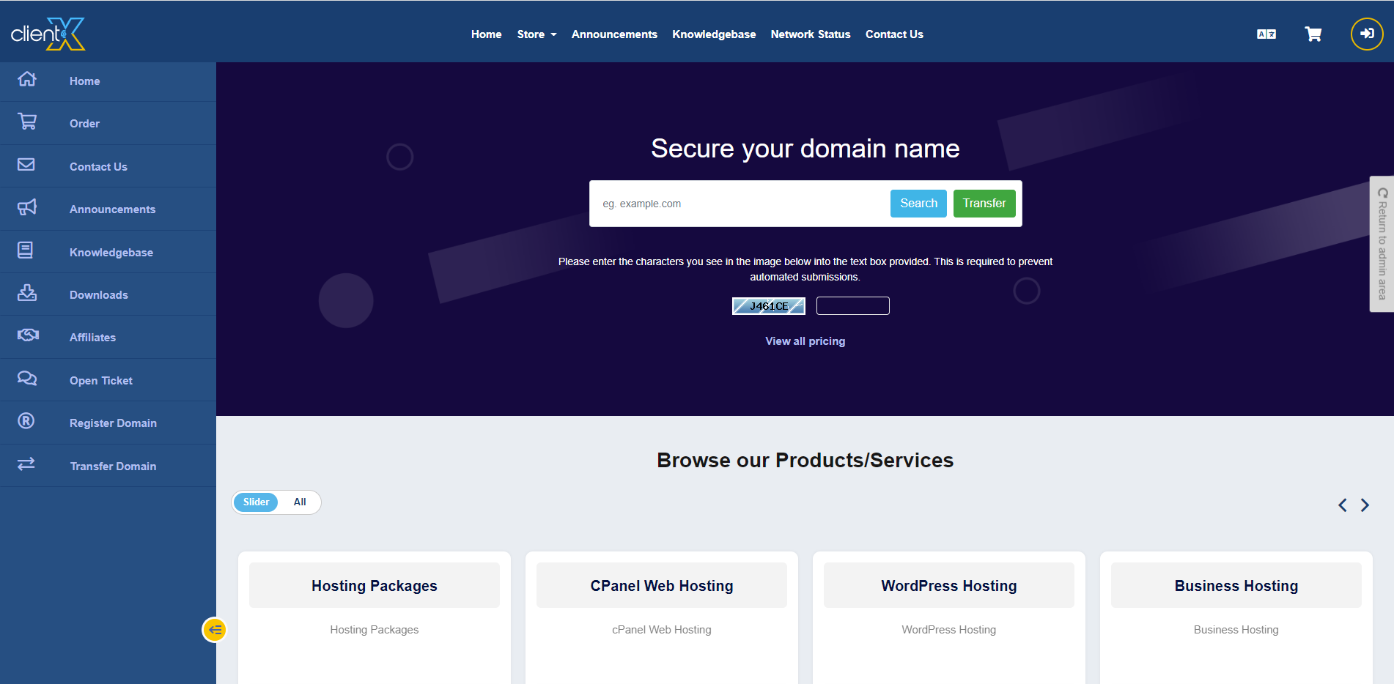Open the View all pricing link
The height and width of the screenshot is (684, 1394).
tap(805, 341)
